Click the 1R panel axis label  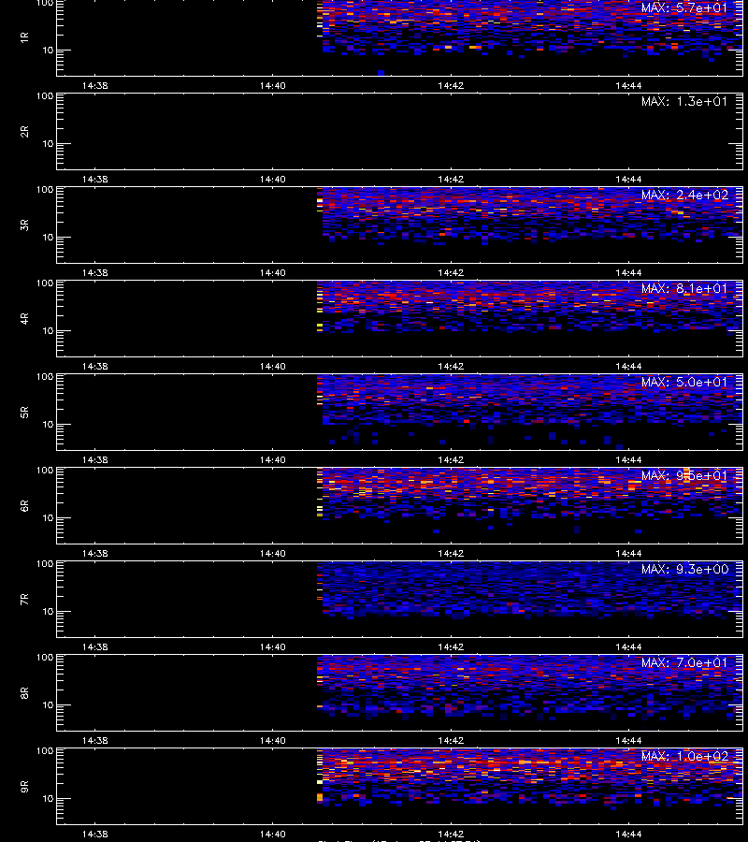tap(24, 37)
